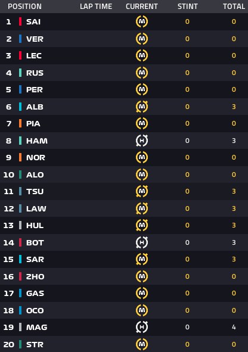The width and height of the screenshot is (248, 352).
Task: Click the used medium tyre icon for ALB
Action: click(142, 107)
